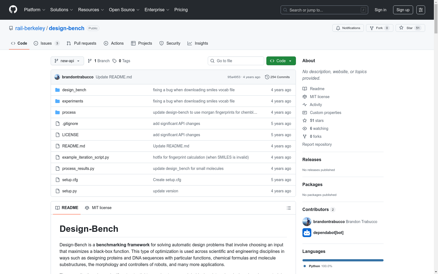438x274 pixels.
Task: Click the dependabot avatar icon
Action: [x=307, y=233]
